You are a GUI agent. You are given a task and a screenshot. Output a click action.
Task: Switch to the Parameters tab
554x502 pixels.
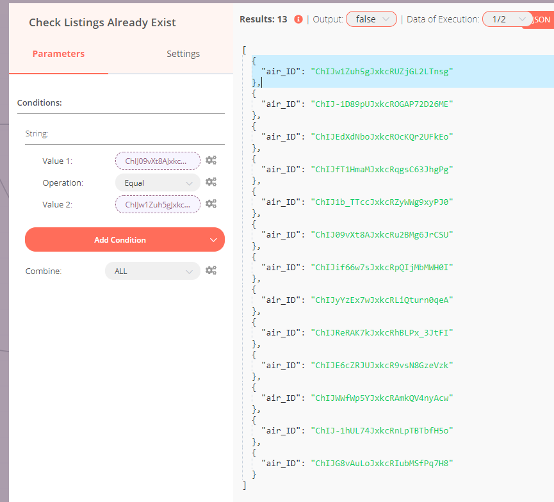[58, 54]
